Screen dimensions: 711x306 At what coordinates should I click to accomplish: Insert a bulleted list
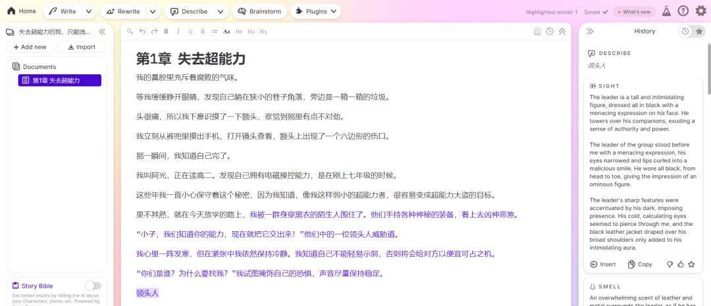coord(215,31)
